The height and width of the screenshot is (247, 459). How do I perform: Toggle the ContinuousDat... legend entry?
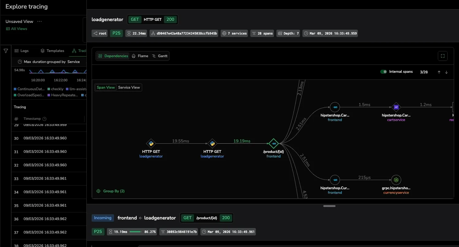pyautogui.click(x=29, y=89)
